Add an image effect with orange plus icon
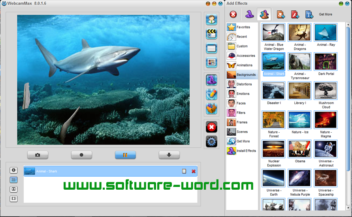This screenshot has width=352, height=217. click(x=280, y=14)
